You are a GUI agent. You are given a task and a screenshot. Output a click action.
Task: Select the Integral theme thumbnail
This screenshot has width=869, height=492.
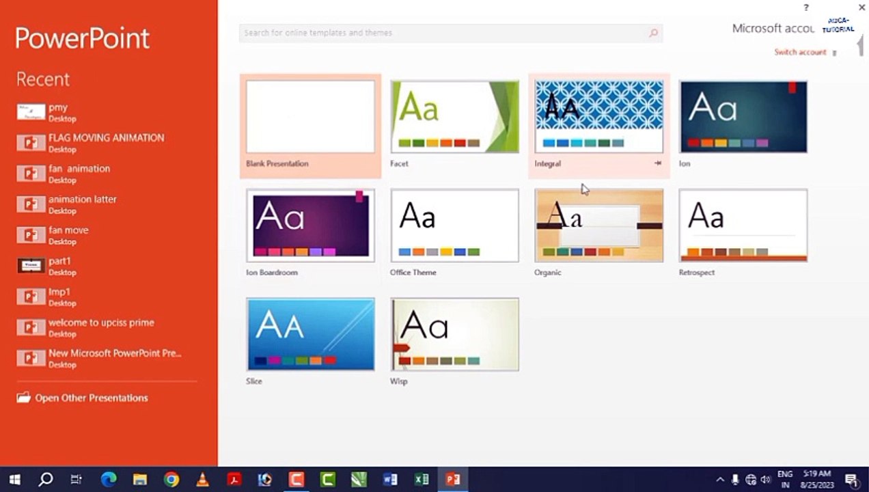(598, 117)
